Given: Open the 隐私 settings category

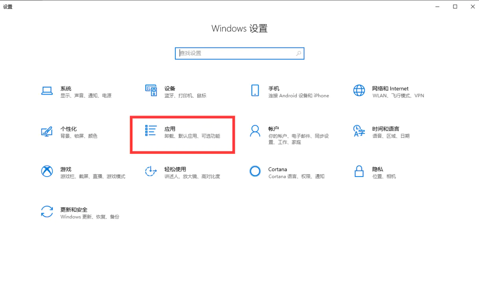Looking at the screenshot, I should (378, 169).
